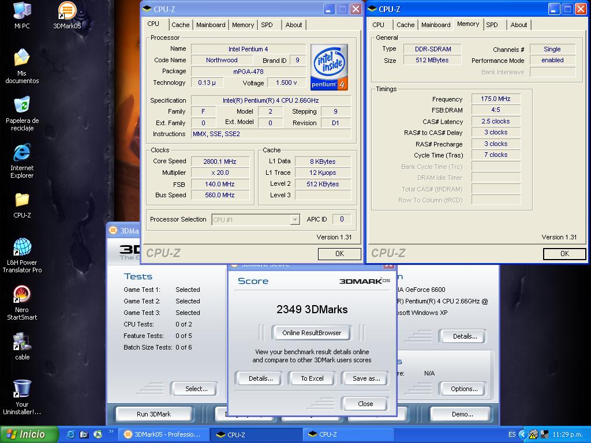Image resolution: width=591 pixels, height=443 pixels.
Task: Open the CPU-Z folder on the desktop
Action: point(22,205)
